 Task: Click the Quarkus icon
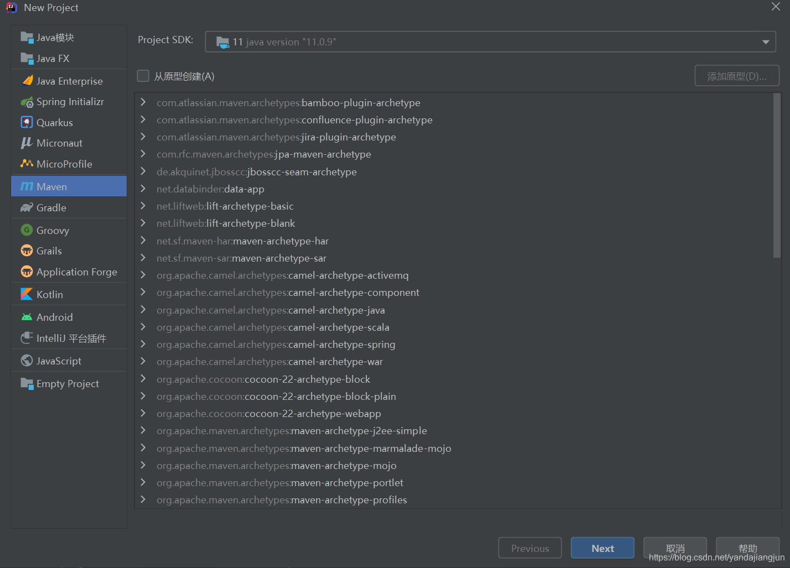click(27, 122)
